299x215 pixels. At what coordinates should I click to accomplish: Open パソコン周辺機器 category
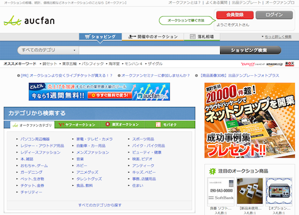pos(35,139)
